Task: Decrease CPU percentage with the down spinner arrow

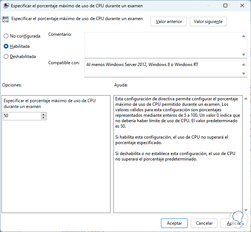Action: coord(44,117)
